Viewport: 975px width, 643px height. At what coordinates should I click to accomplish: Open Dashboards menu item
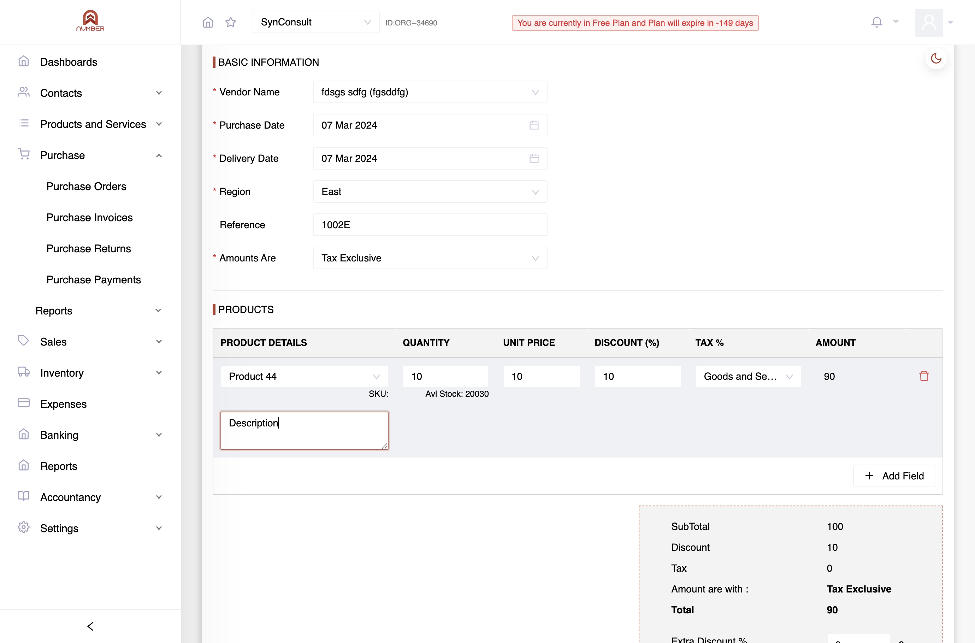coord(69,62)
